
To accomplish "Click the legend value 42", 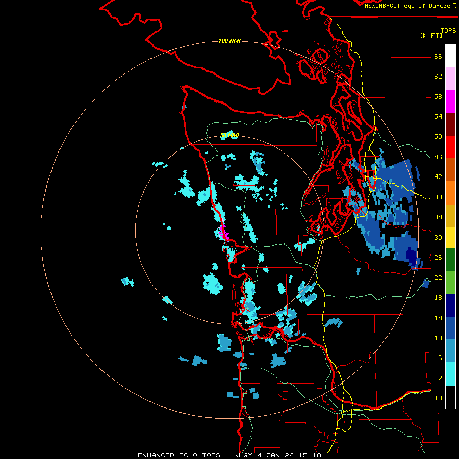I will pos(438,177).
